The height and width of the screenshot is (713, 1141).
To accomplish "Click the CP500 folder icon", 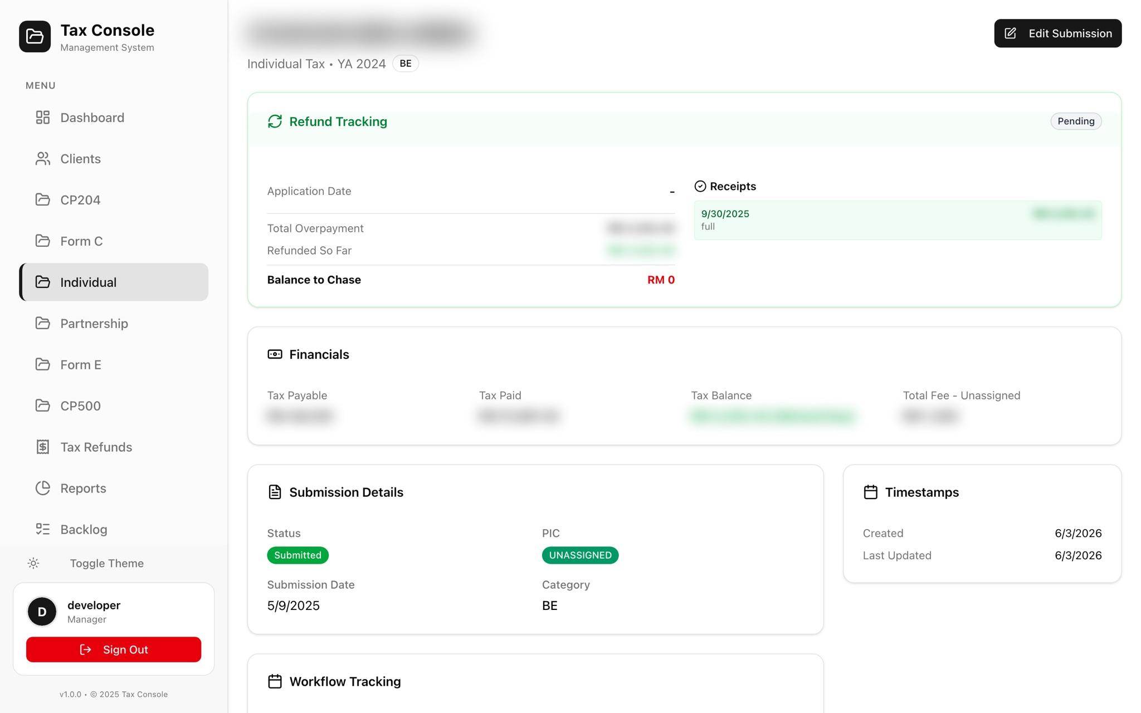I will [43, 406].
